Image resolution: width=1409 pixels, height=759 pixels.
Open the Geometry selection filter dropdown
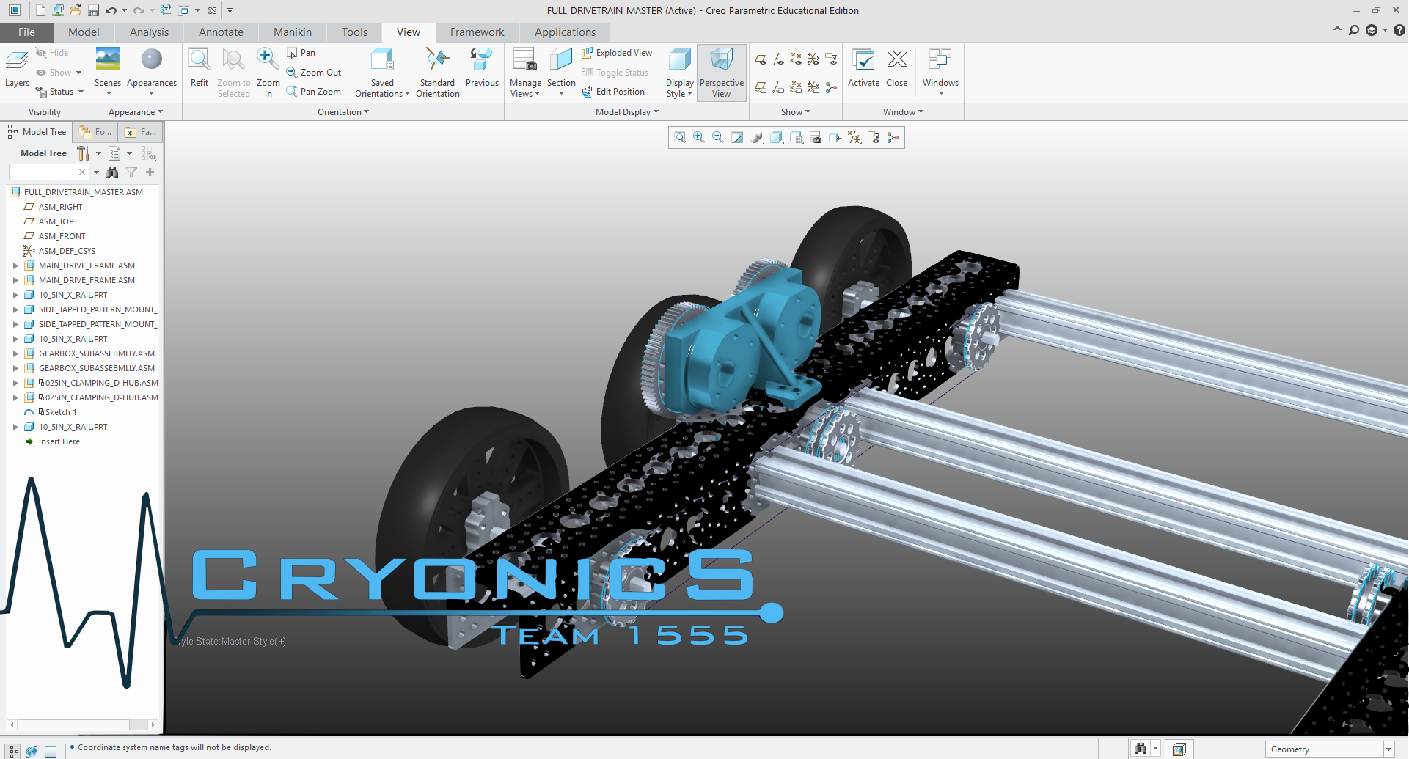pos(1388,749)
